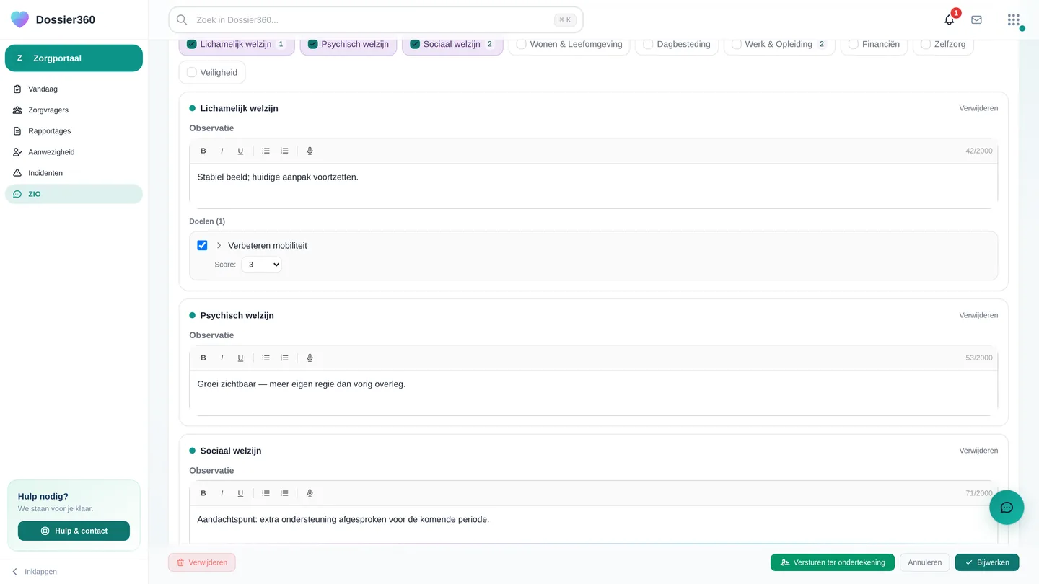The image size is (1039, 584).
Task: Open the Score dropdown for Verbeteren mobiliteit
Action: point(261,265)
